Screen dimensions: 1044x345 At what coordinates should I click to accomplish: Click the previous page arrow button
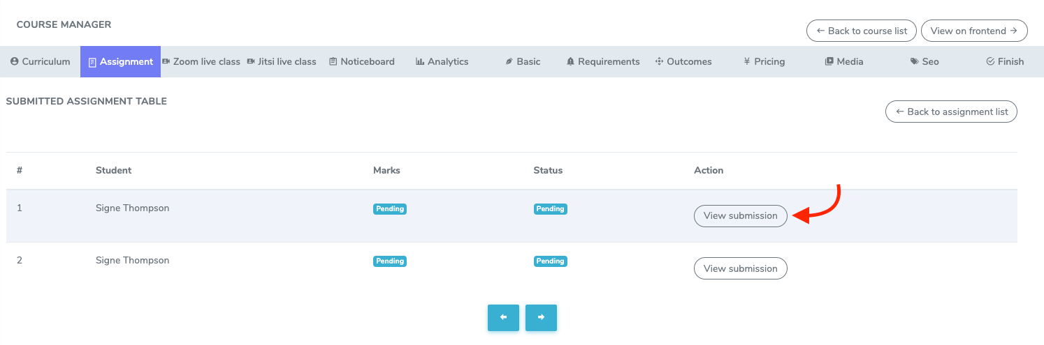point(503,317)
